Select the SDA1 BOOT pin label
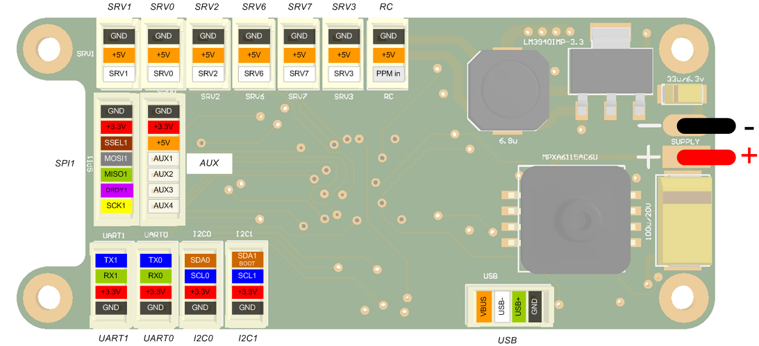The height and width of the screenshot is (346, 759). 247,259
